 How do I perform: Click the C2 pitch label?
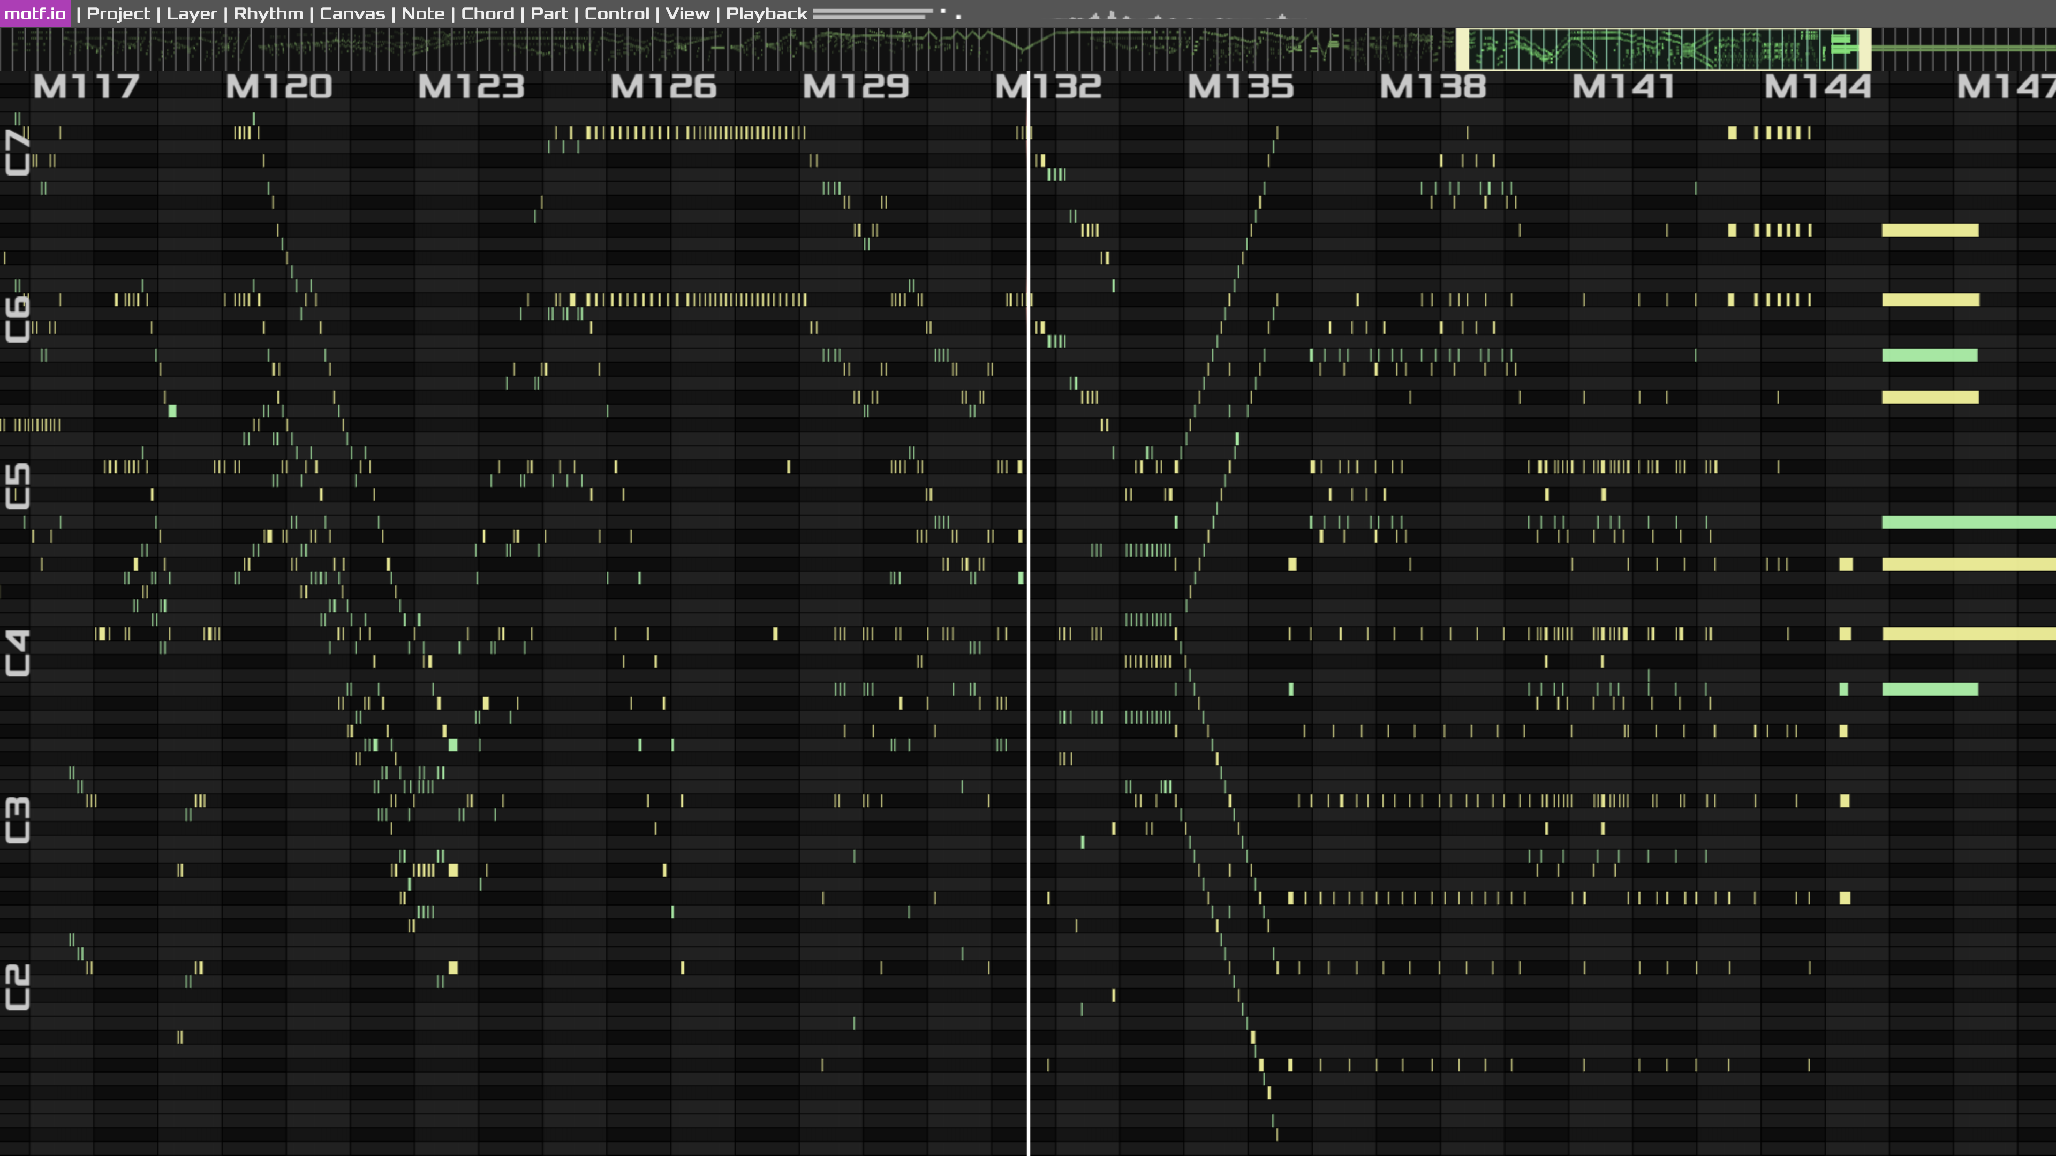pos(18,987)
